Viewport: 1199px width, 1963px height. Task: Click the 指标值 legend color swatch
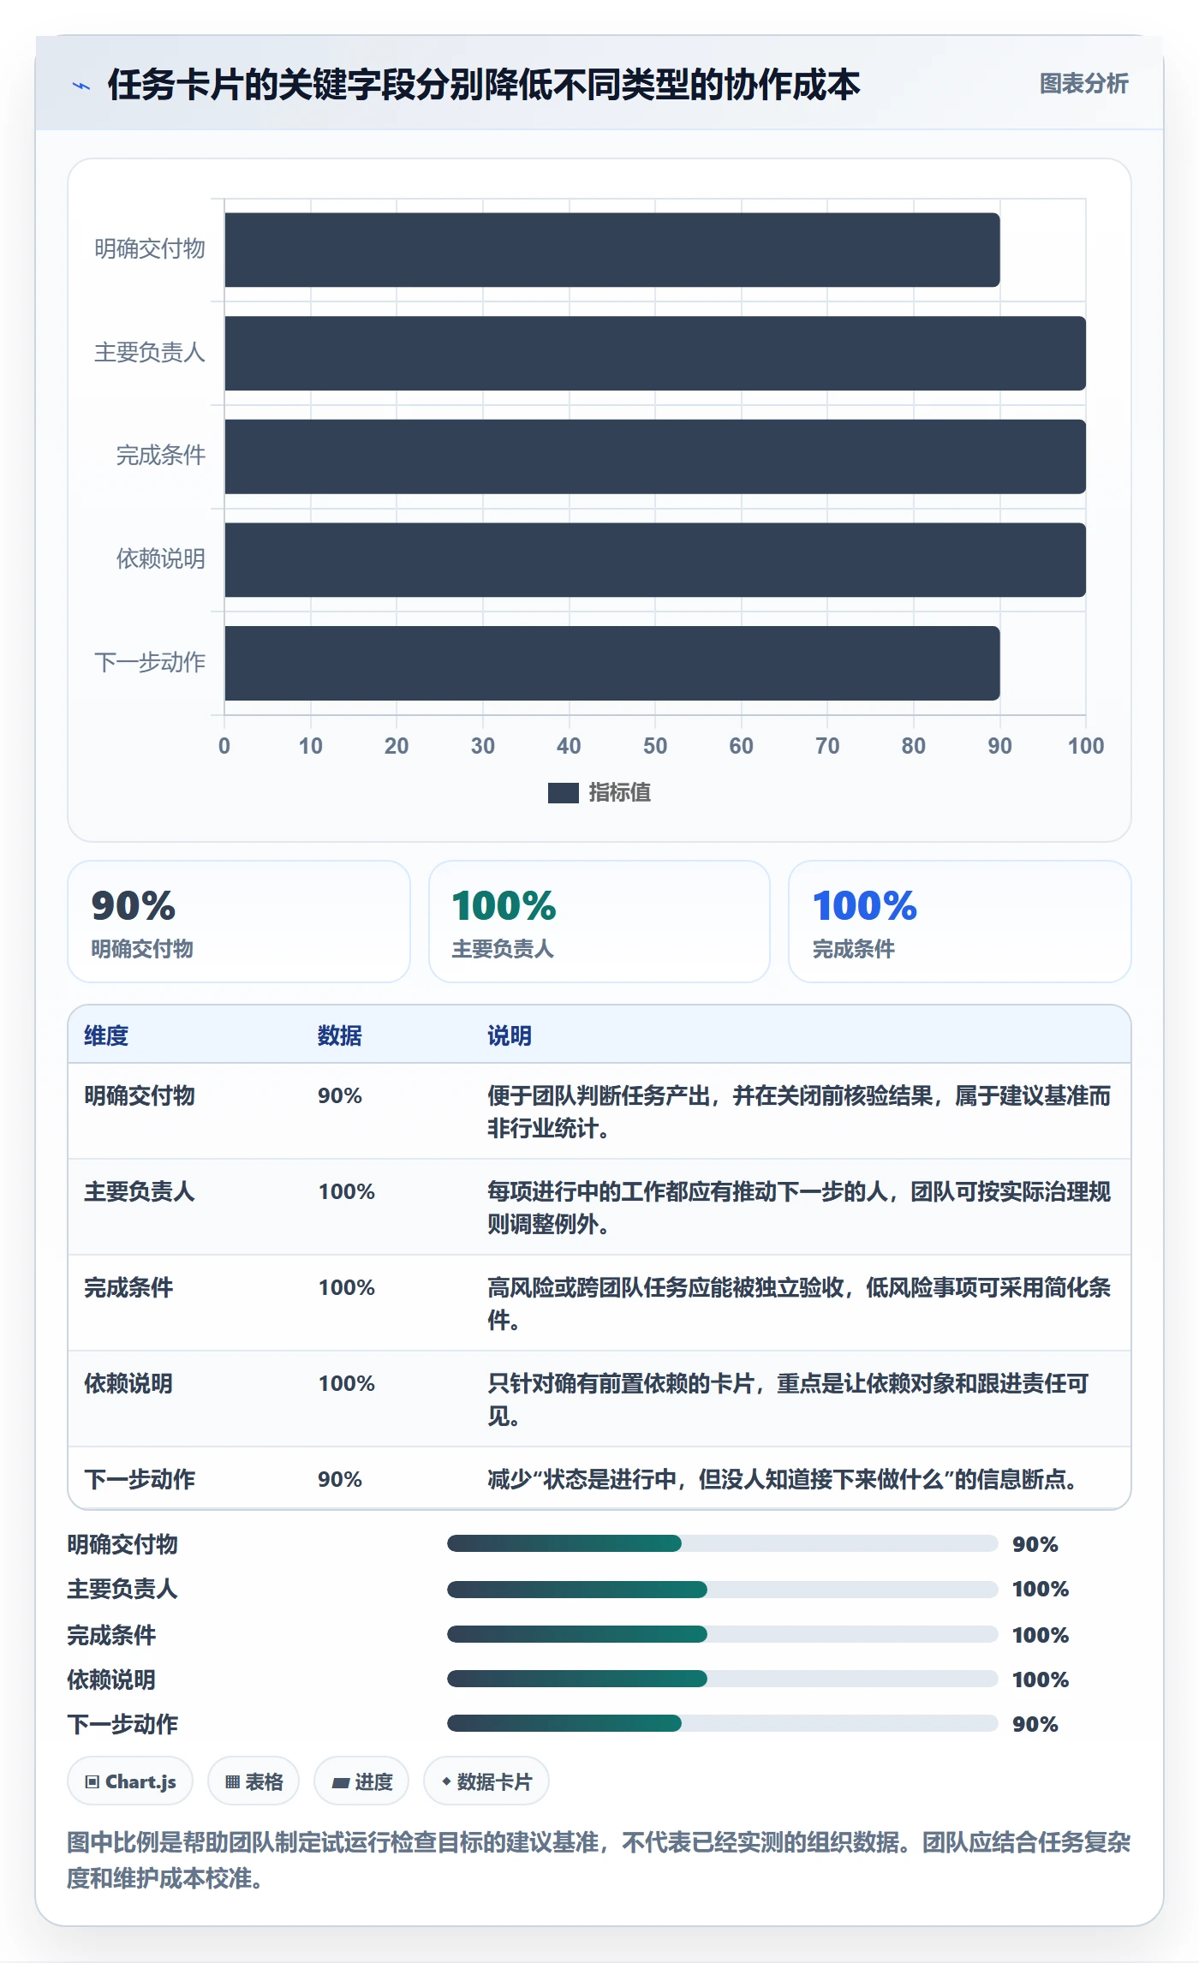click(564, 793)
